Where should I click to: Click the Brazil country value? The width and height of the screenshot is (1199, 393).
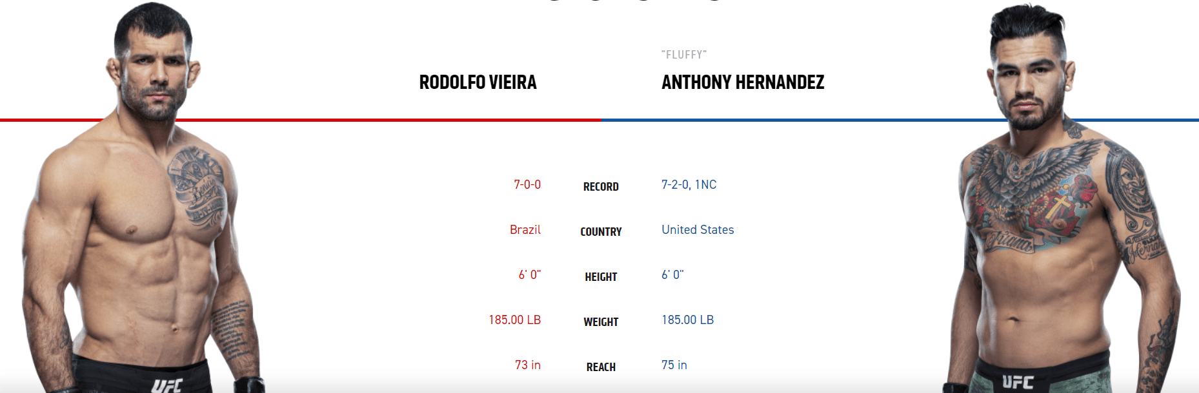tap(525, 230)
